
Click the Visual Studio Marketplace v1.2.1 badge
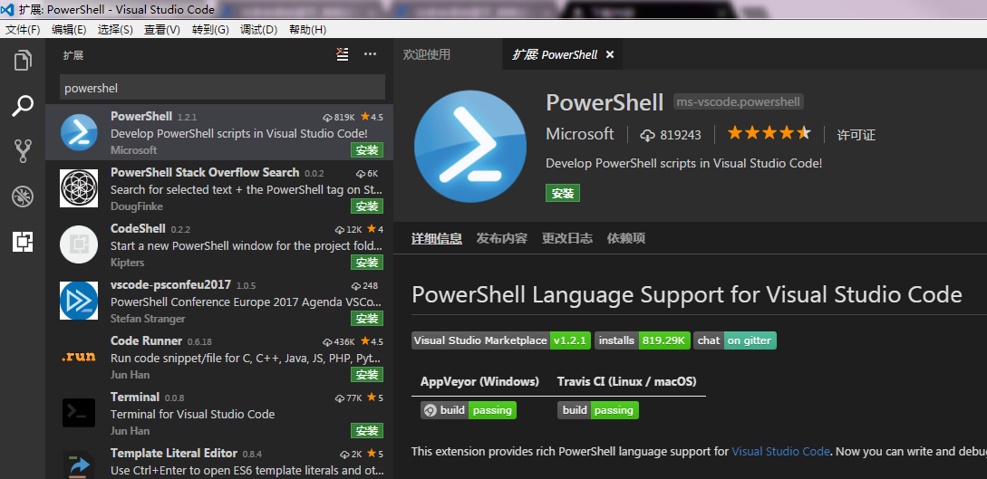(502, 340)
